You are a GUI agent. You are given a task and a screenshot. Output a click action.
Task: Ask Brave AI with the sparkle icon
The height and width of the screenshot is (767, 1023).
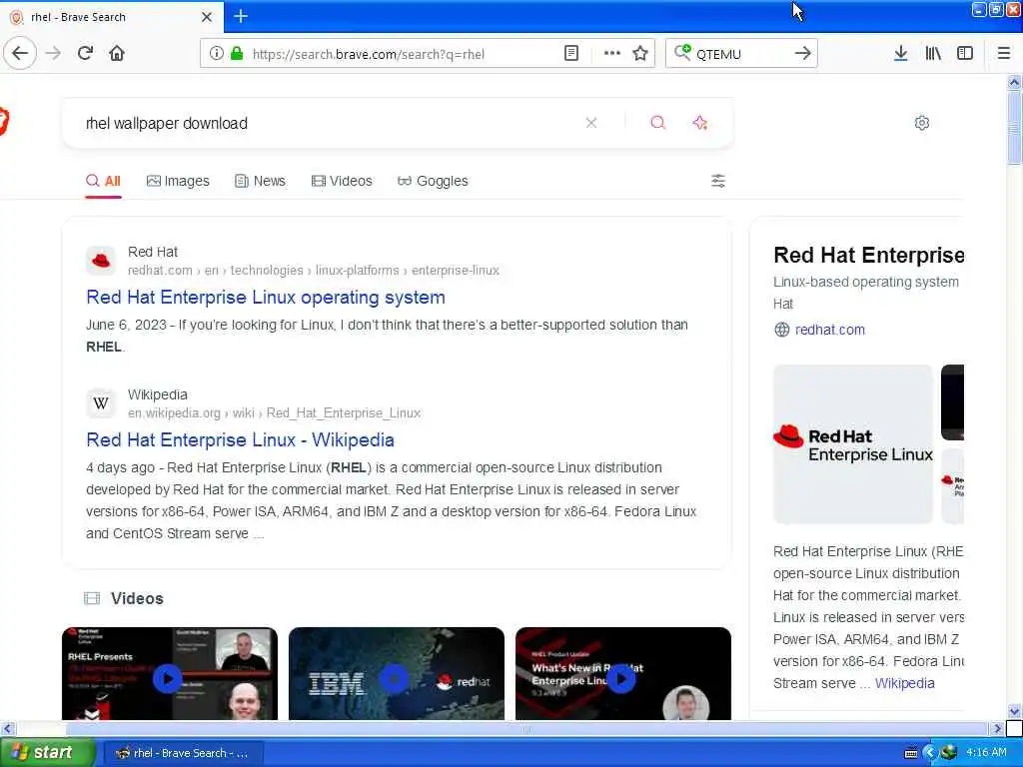(x=700, y=123)
